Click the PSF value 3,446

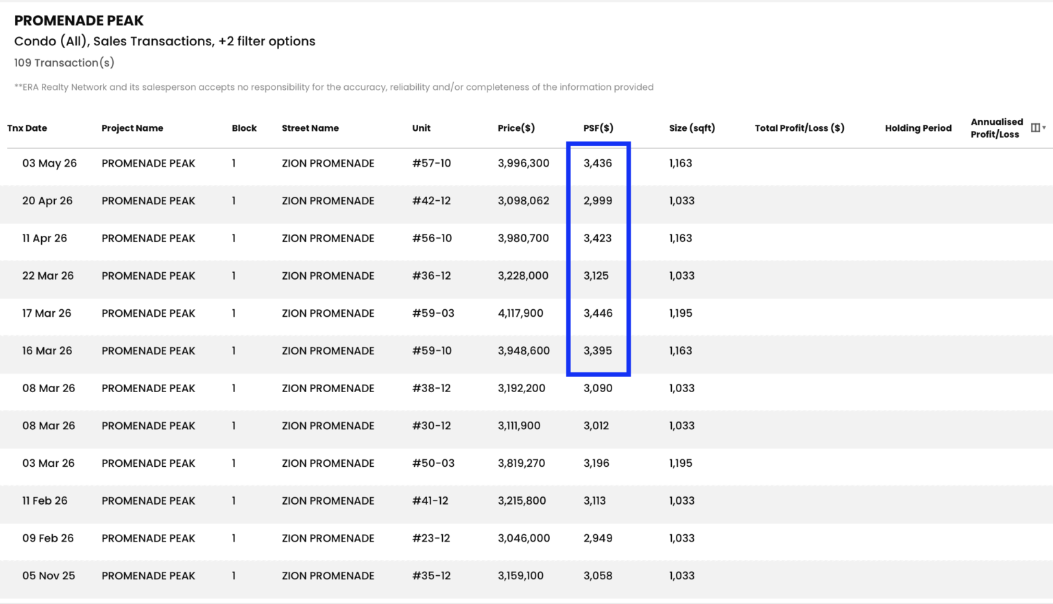point(598,313)
